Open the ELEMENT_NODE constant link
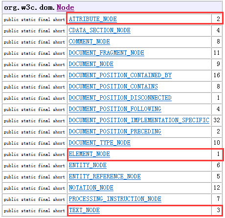This screenshot has height=218, width=225. coord(90,154)
